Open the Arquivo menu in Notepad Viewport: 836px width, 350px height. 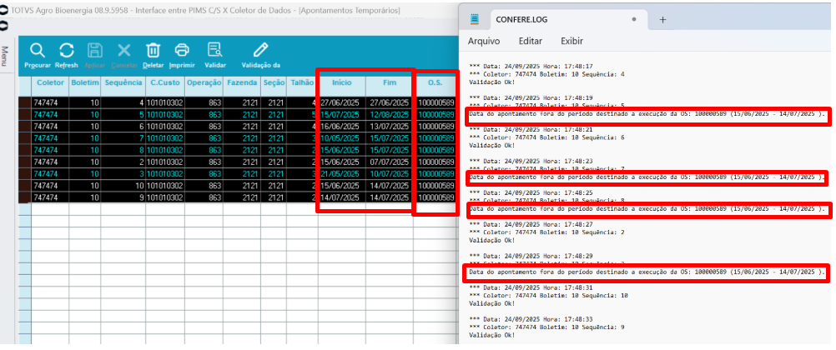coord(484,41)
